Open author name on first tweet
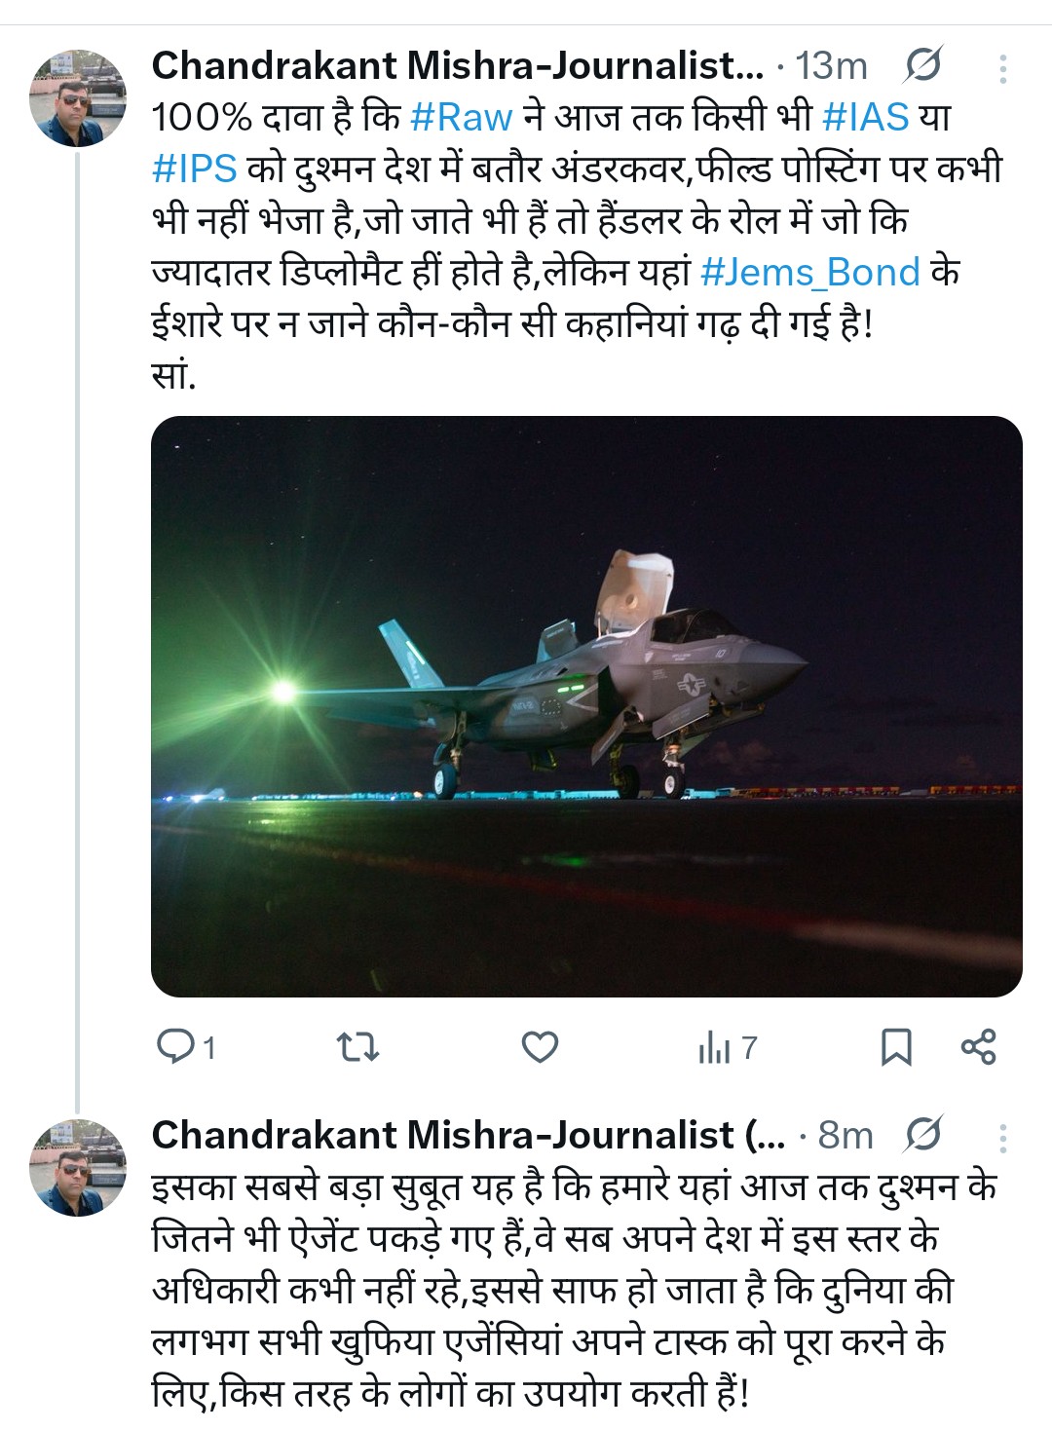1052x1430 pixels. pos(458,66)
